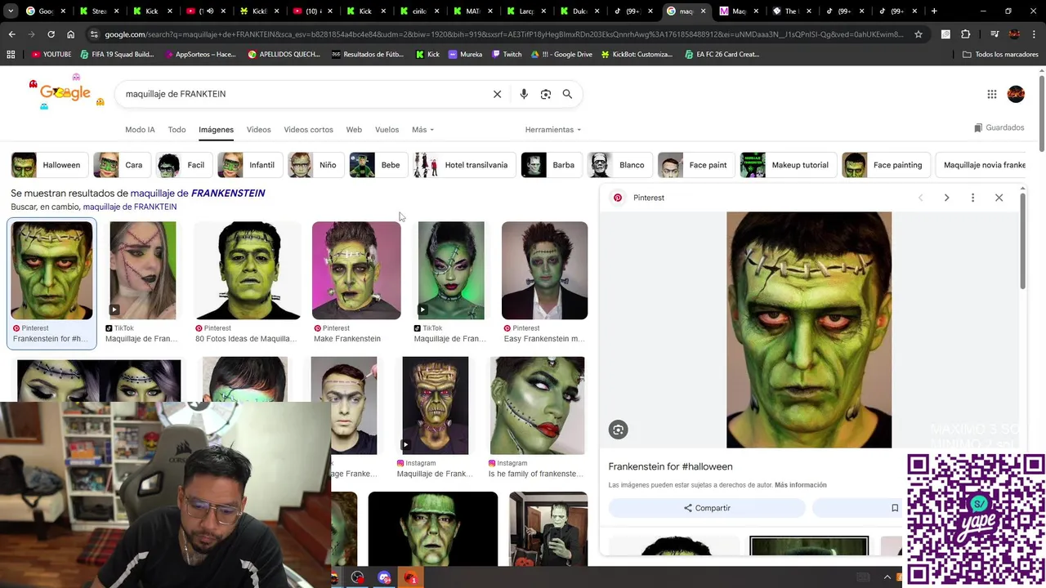Viewport: 1046px width, 588px height.
Task: Switch to Modo IA tab
Action: coord(140,130)
